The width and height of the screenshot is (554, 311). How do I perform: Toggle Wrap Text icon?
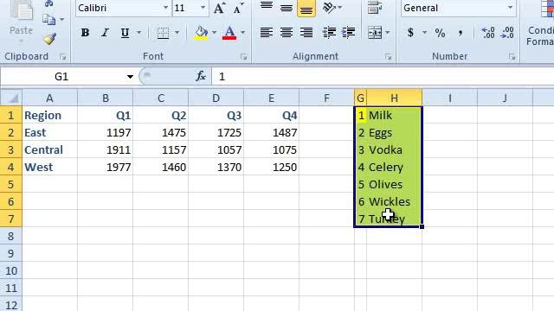point(375,8)
